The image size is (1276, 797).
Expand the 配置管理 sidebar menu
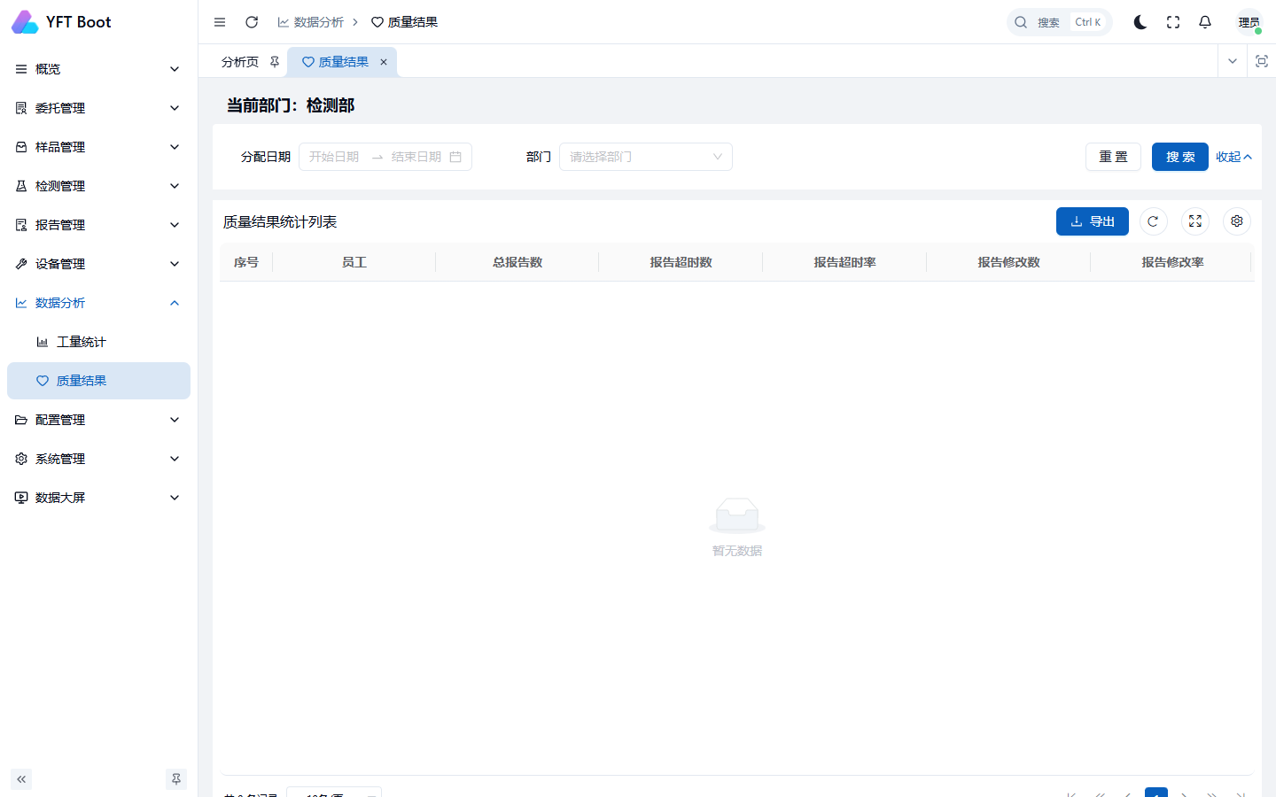click(x=98, y=420)
